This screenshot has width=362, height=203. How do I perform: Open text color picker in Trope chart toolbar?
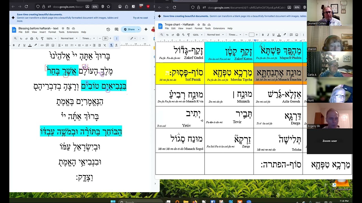279,35
